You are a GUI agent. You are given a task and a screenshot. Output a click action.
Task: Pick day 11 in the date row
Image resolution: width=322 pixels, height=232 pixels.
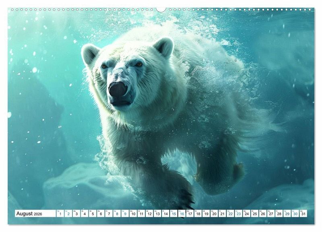(x=141, y=214)
